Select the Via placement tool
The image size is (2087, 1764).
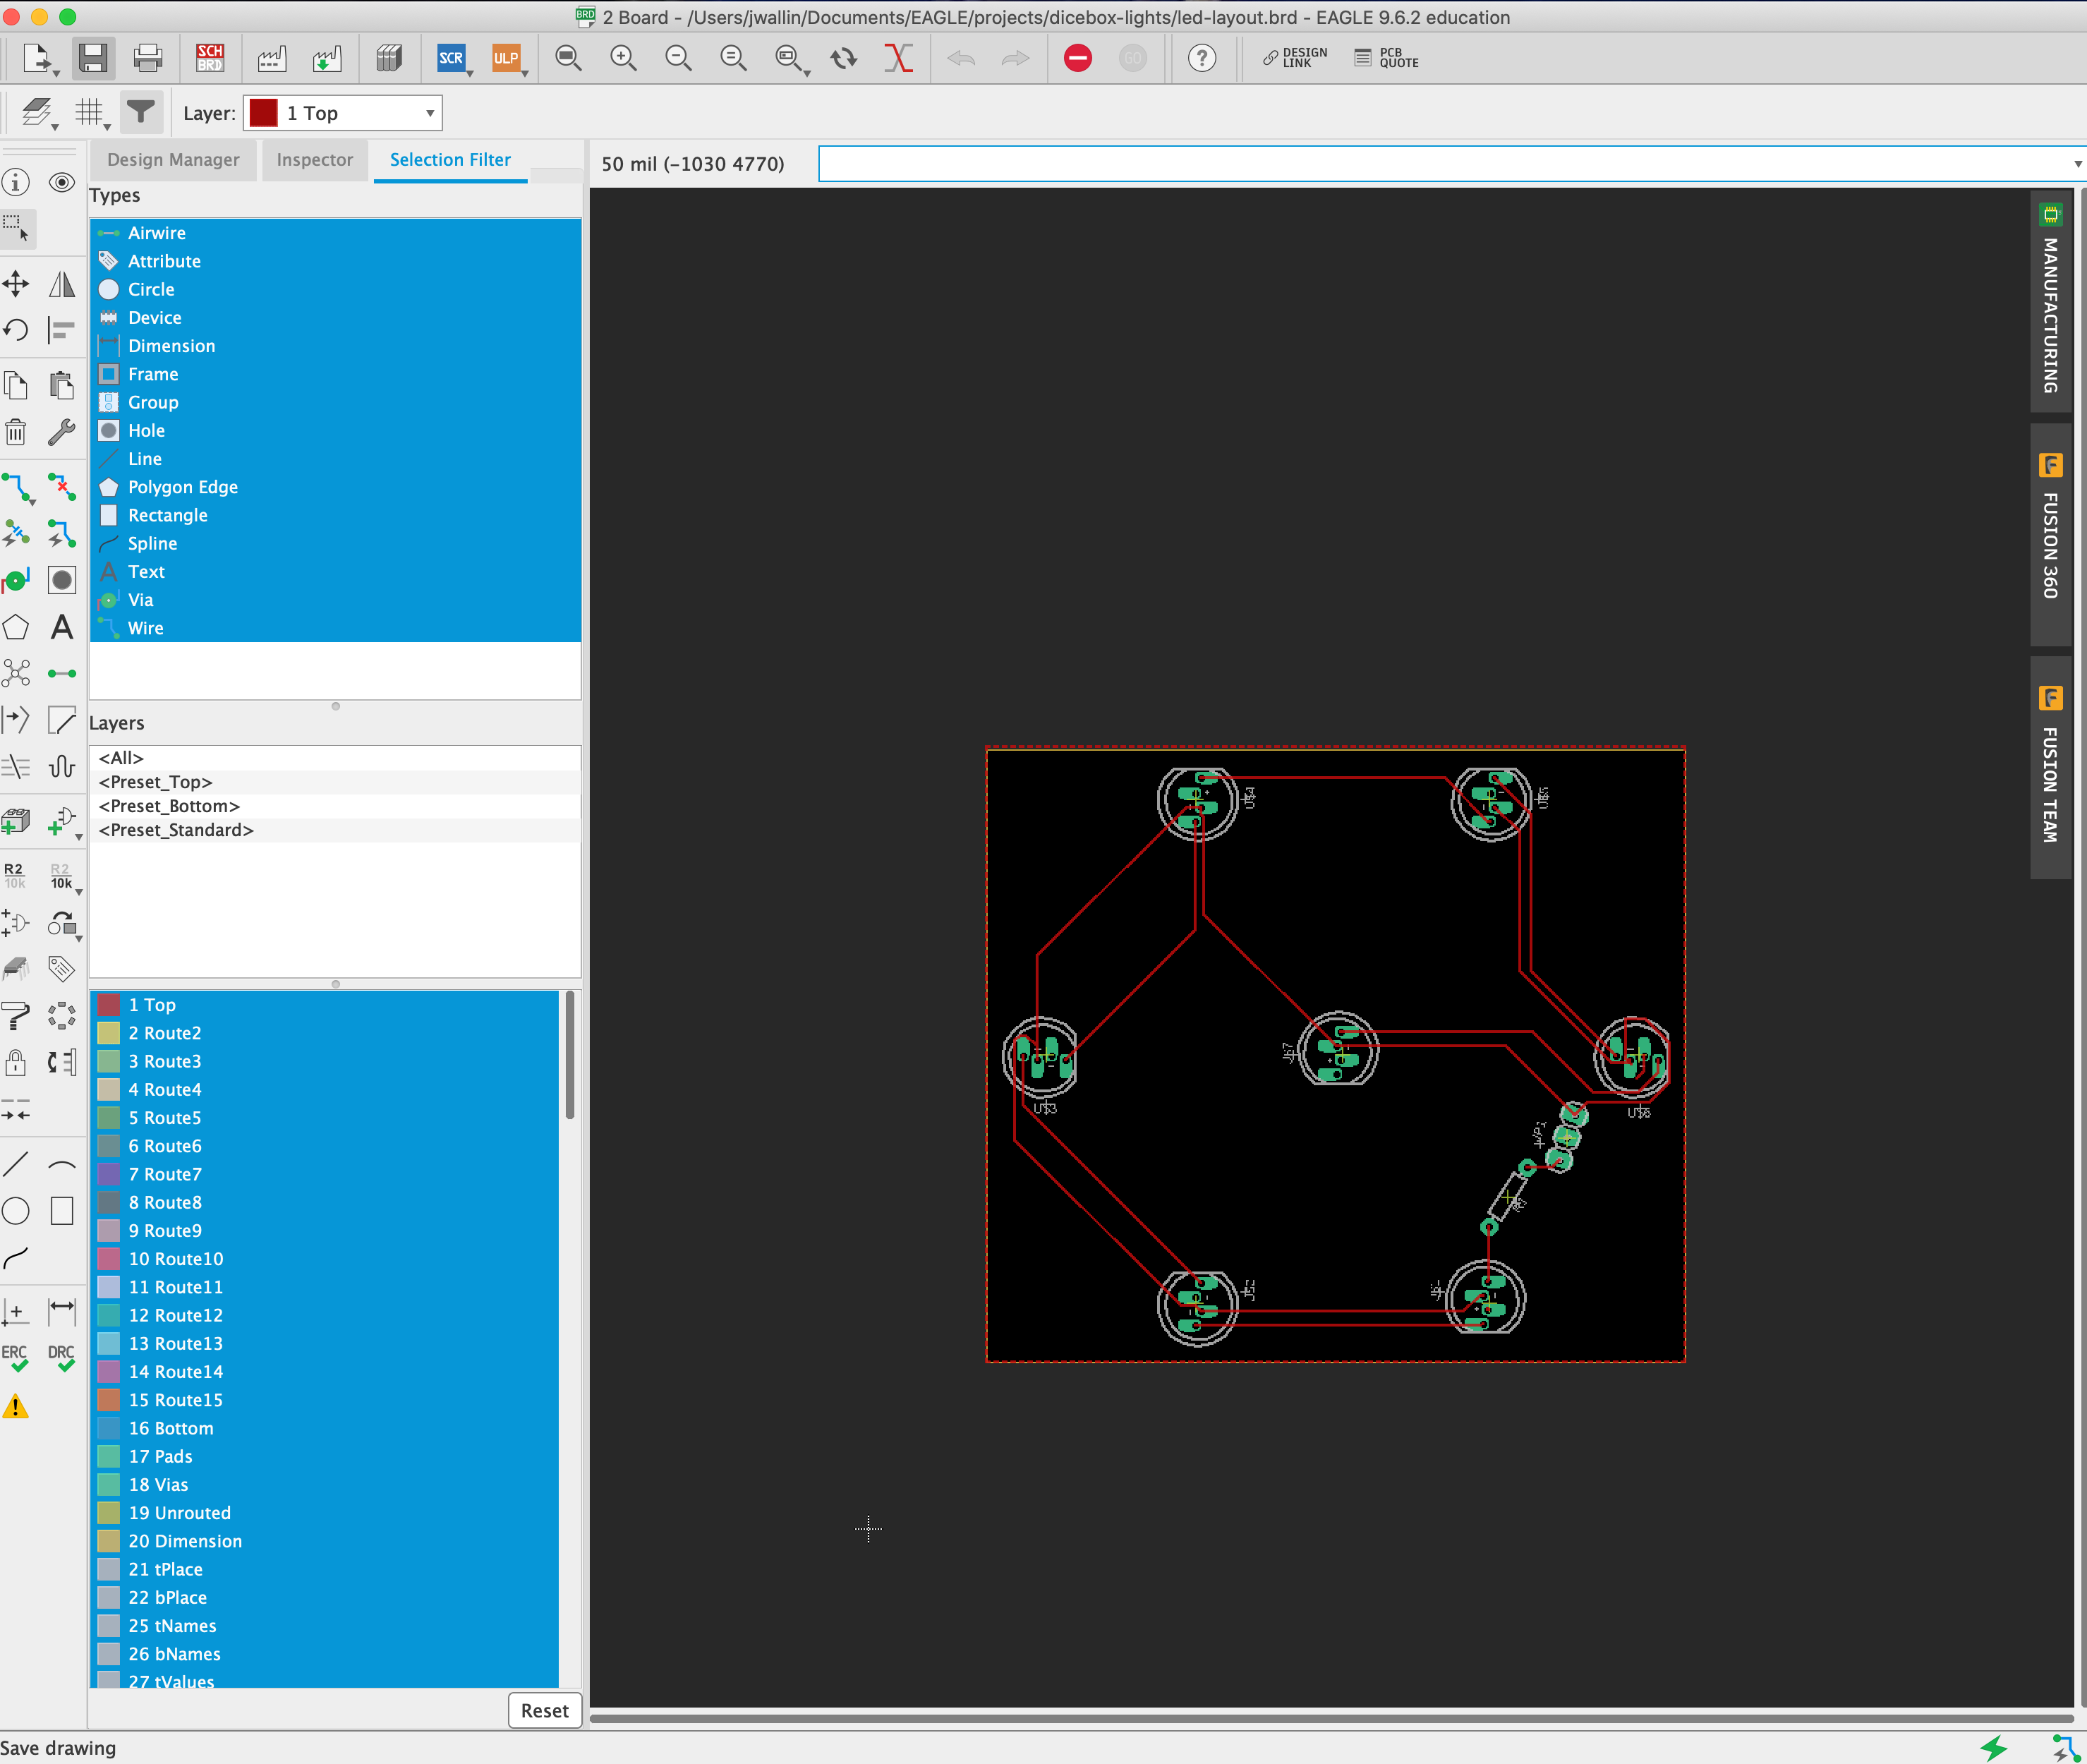point(16,581)
